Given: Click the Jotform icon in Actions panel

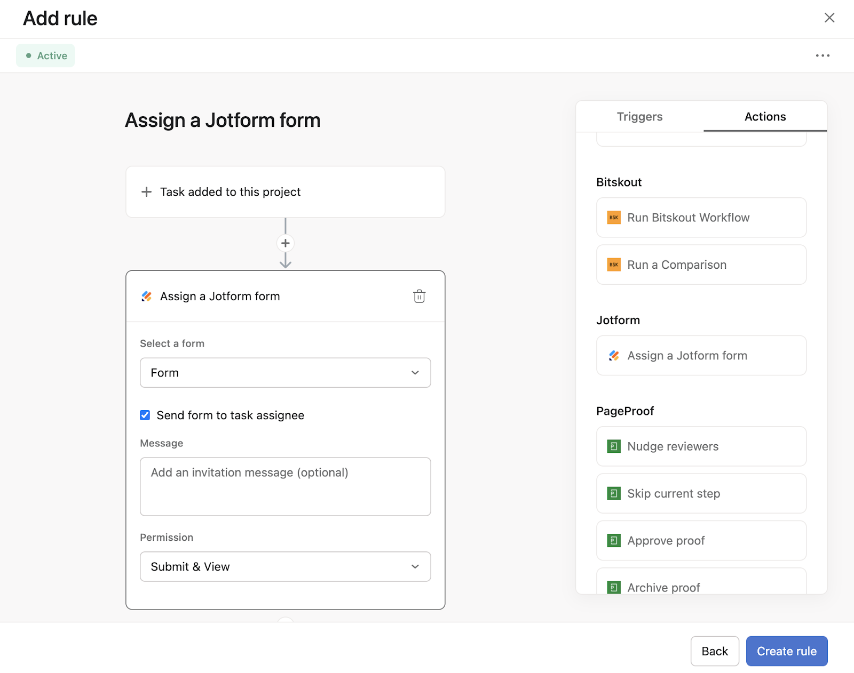Looking at the screenshot, I should click(614, 356).
